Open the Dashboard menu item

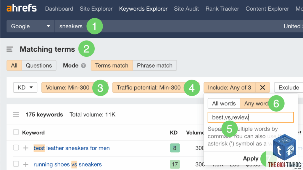coord(59,9)
